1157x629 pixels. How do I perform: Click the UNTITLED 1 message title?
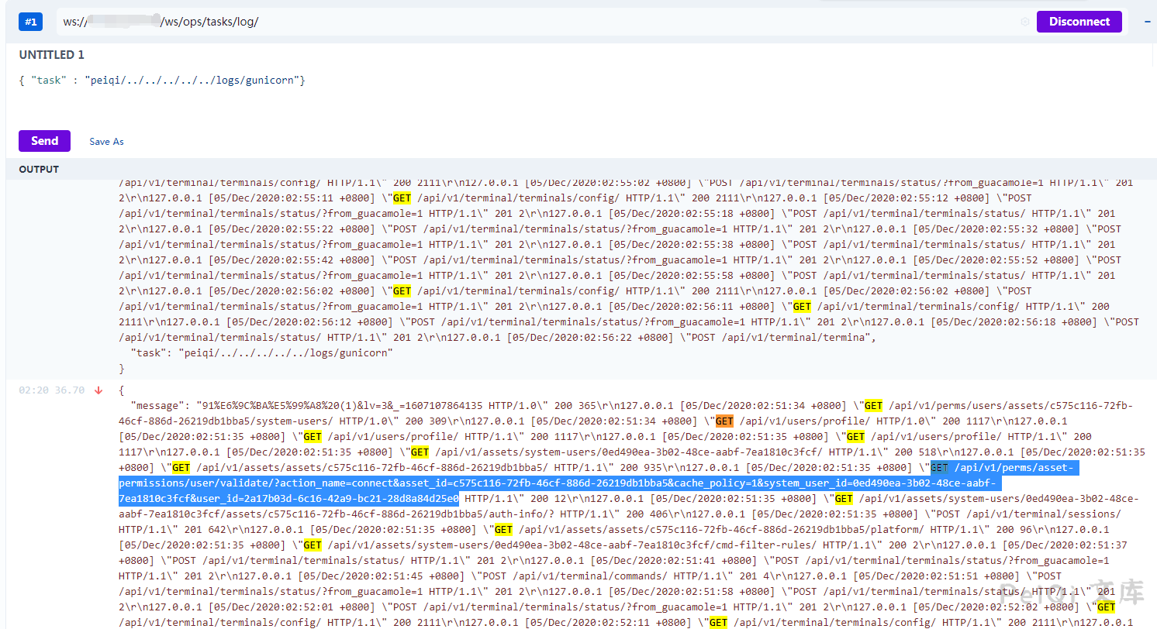pos(52,55)
